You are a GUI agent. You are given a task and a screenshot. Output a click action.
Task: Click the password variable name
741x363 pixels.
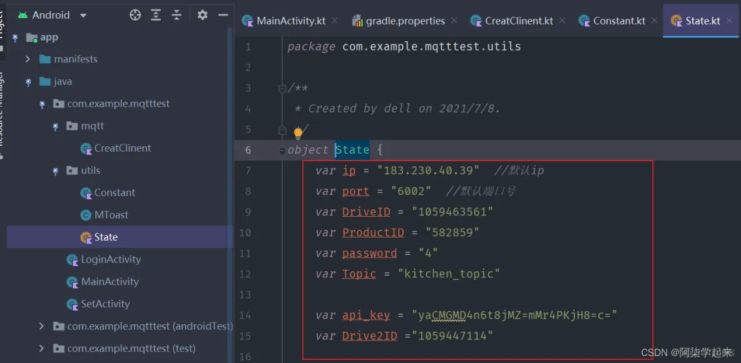coord(369,254)
